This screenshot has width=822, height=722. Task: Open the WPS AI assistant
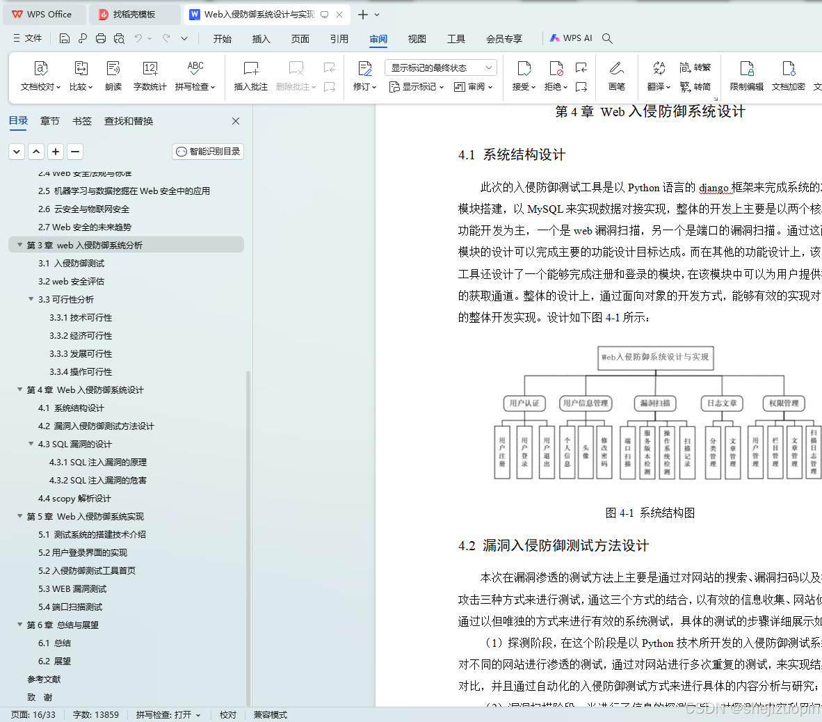(570, 38)
